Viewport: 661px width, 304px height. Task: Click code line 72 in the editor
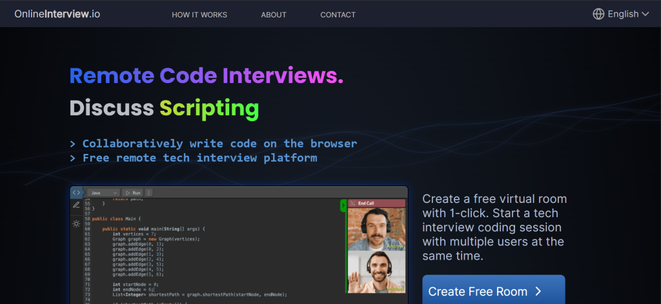[136, 289]
